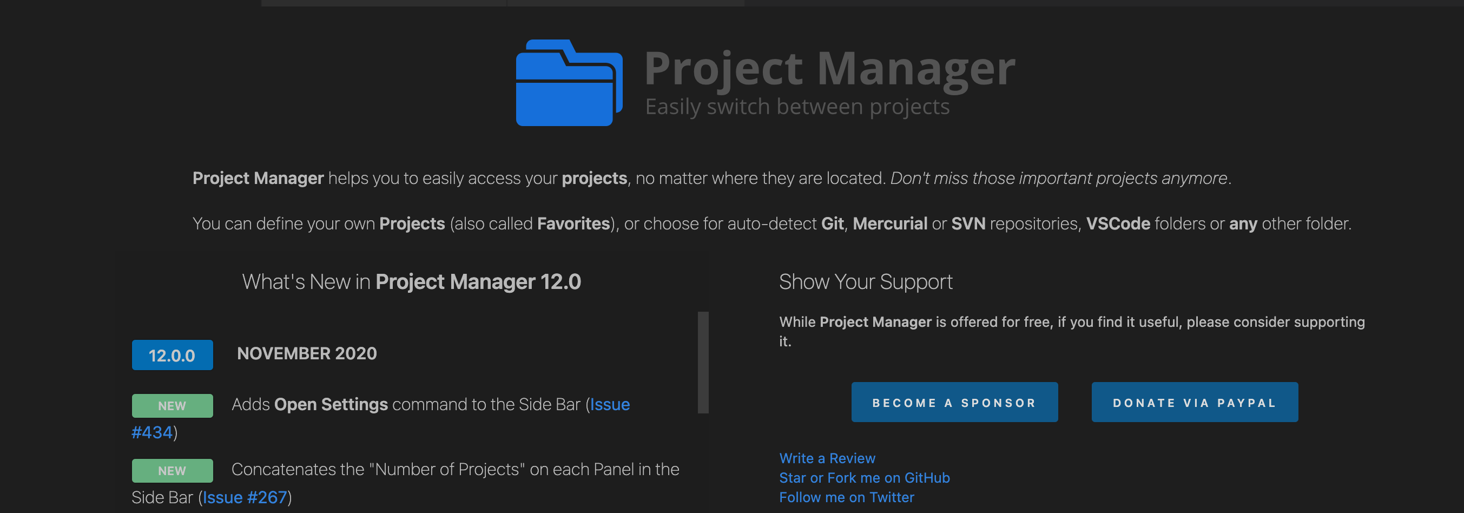This screenshot has width=1464, height=513.
Task: Open Star or Fork me on GitHub
Action: [x=864, y=478]
